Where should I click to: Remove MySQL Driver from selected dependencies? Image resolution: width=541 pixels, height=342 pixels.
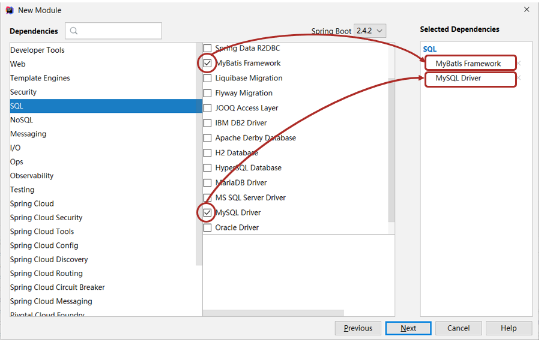tap(519, 78)
